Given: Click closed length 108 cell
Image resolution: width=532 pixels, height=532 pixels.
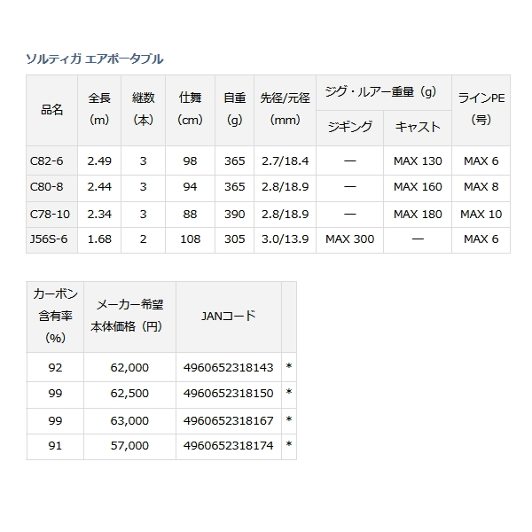Looking at the screenshot, I should [x=190, y=239].
